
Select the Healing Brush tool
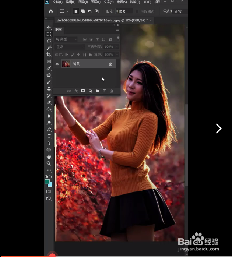point(49,75)
